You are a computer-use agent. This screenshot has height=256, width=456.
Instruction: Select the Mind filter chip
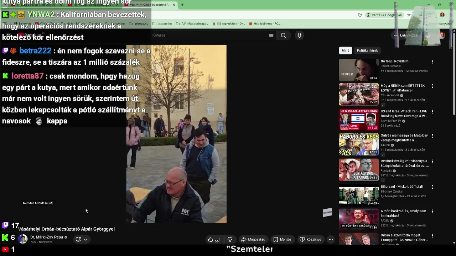[346, 50]
